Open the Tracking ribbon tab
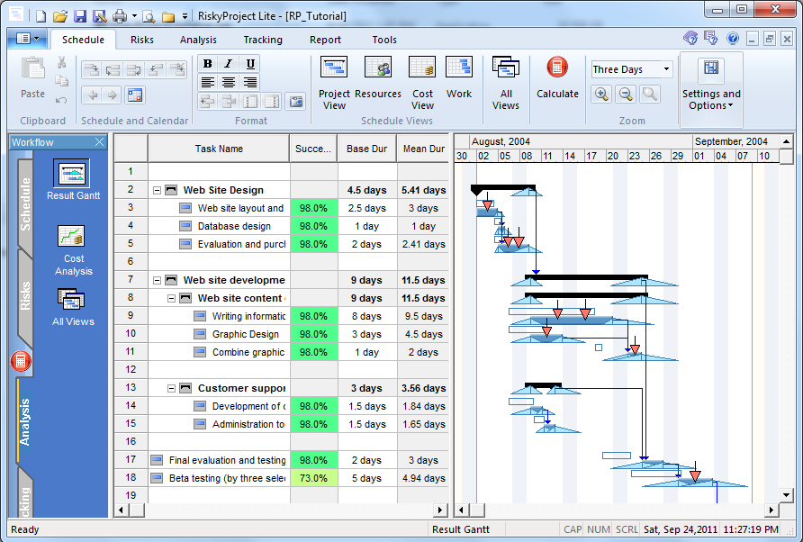The height and width of the screenshot is (542, 803). tap(263, 40)
